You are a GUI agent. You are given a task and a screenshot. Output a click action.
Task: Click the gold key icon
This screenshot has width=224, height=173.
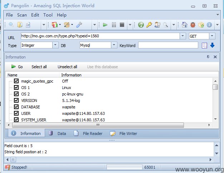[x=149, y=25]
